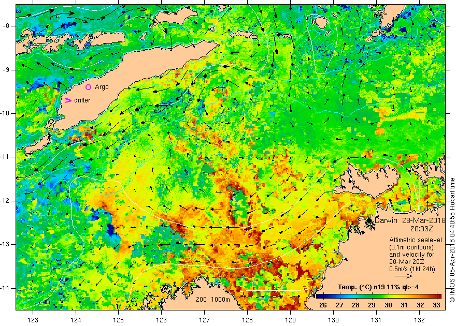This screenshot has height=326, width=456.
Task: Click the cyan depth contour legend line
Action: click(x=205, y=305)
